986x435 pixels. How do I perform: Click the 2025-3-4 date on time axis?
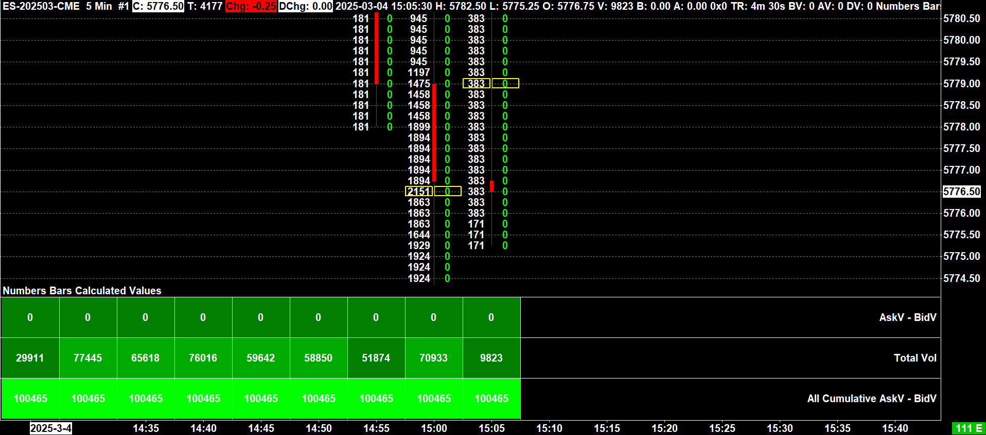(x=51, y=428)
